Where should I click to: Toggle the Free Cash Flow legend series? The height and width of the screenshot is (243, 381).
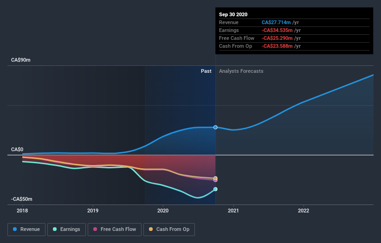(115, 230)
